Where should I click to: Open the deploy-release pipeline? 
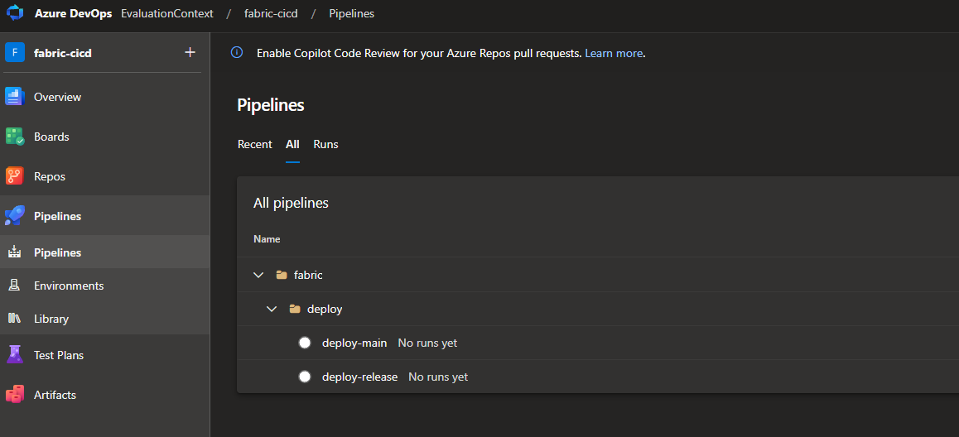pyautogui.click(x=359, y=377)
